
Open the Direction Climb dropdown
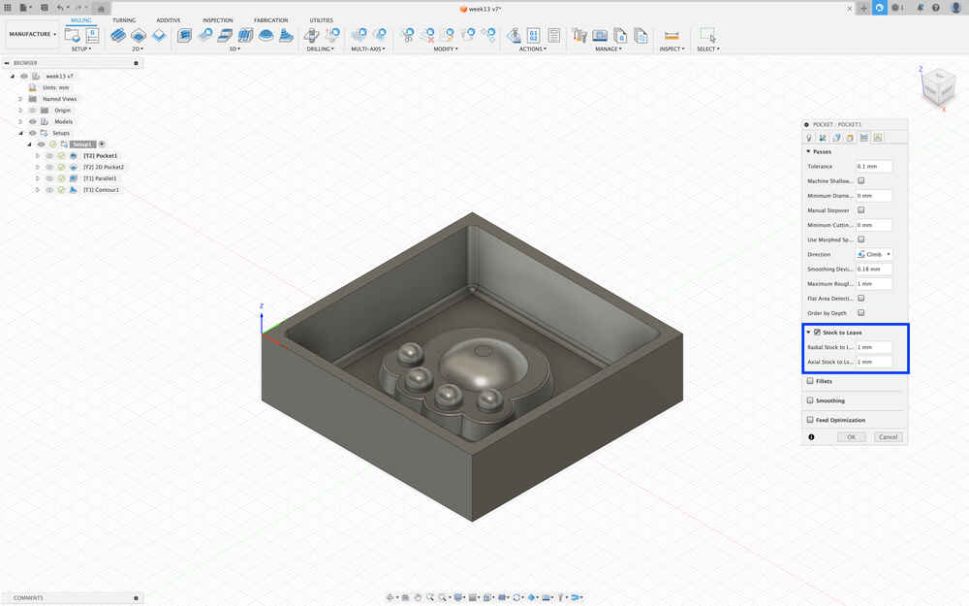(874, 254)
